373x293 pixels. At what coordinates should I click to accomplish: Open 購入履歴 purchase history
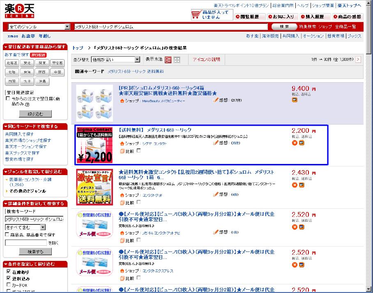pos(315,17)
